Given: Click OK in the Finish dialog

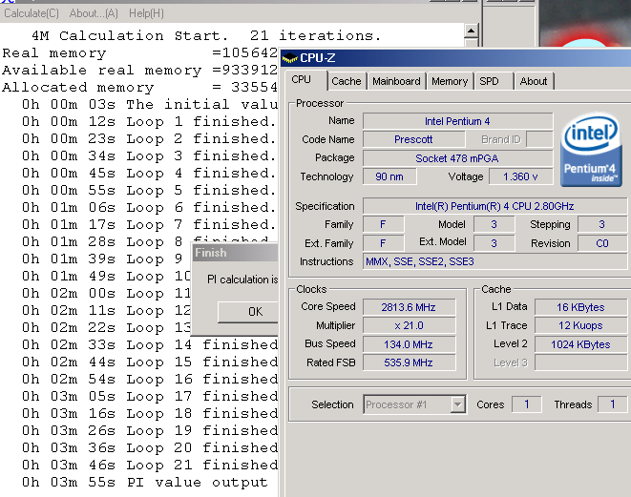Looking at the screenshot, I should click(248, 312).
